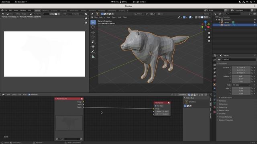Pick the Scale tool in viewport toolbar
257x144 pixels.
pos(93,42)
